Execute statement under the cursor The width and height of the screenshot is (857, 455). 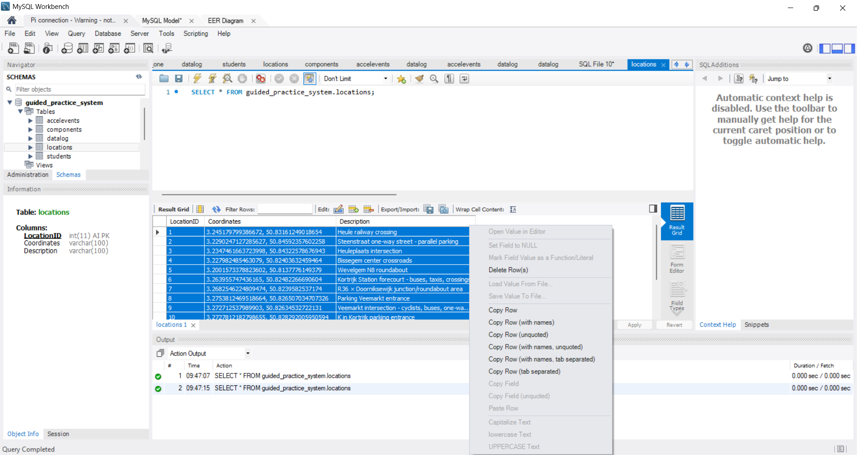point(212,79)
